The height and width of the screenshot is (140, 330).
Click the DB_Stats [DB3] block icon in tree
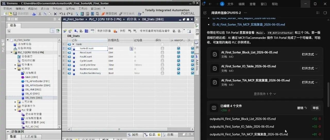(x=23, y=98)
